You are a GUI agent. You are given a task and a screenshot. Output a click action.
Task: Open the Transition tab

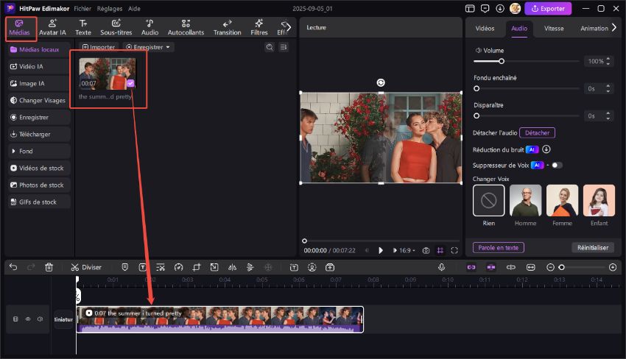click(x=227, y=27)
